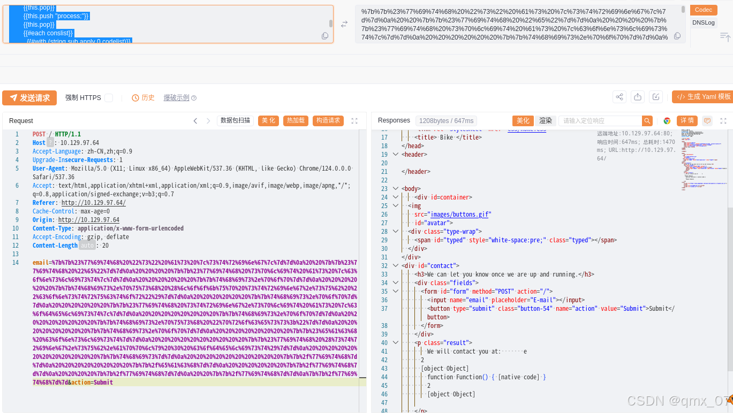
Task: Open the 历史 history with clock icon
Action: [x=143, y=98]
